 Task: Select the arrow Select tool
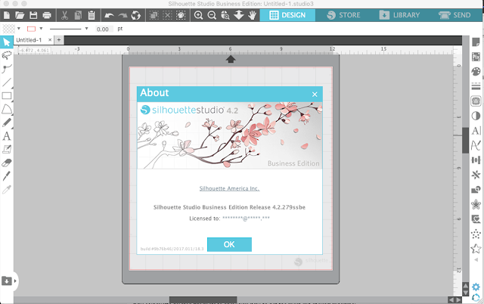[x=7, y=42]
